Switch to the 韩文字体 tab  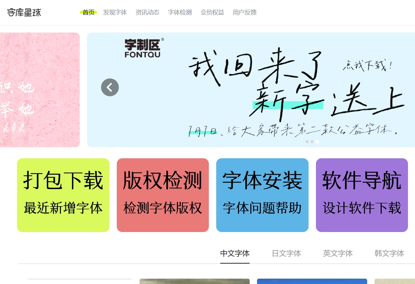[x=389, y=253]
